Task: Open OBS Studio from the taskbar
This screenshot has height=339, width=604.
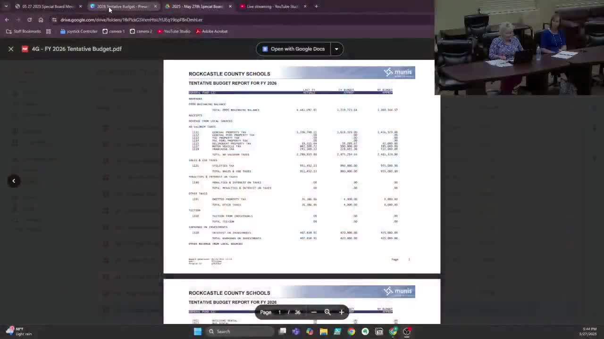Action: click(x=407, y=331)
